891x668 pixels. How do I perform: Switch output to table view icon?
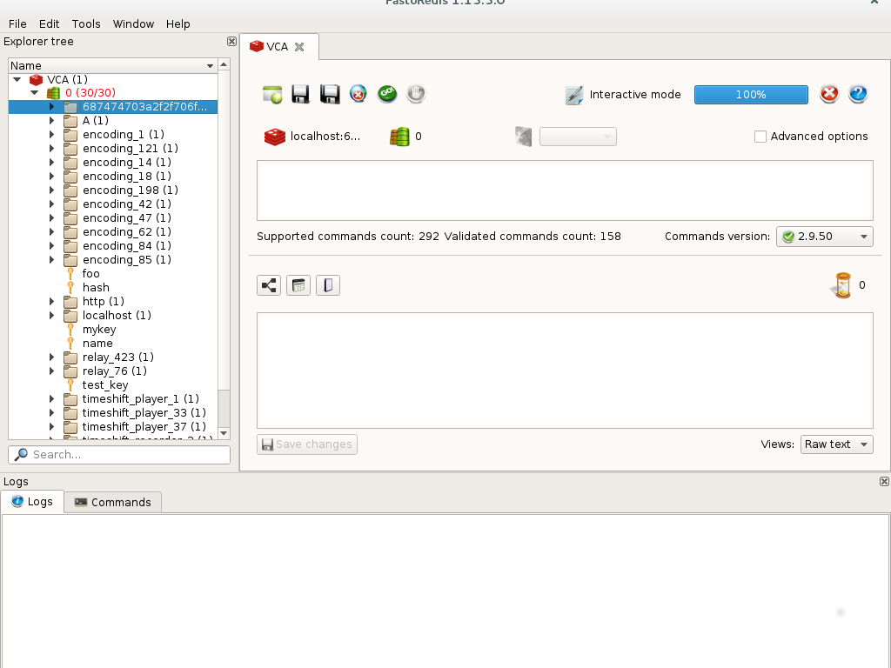click(298, 285)
